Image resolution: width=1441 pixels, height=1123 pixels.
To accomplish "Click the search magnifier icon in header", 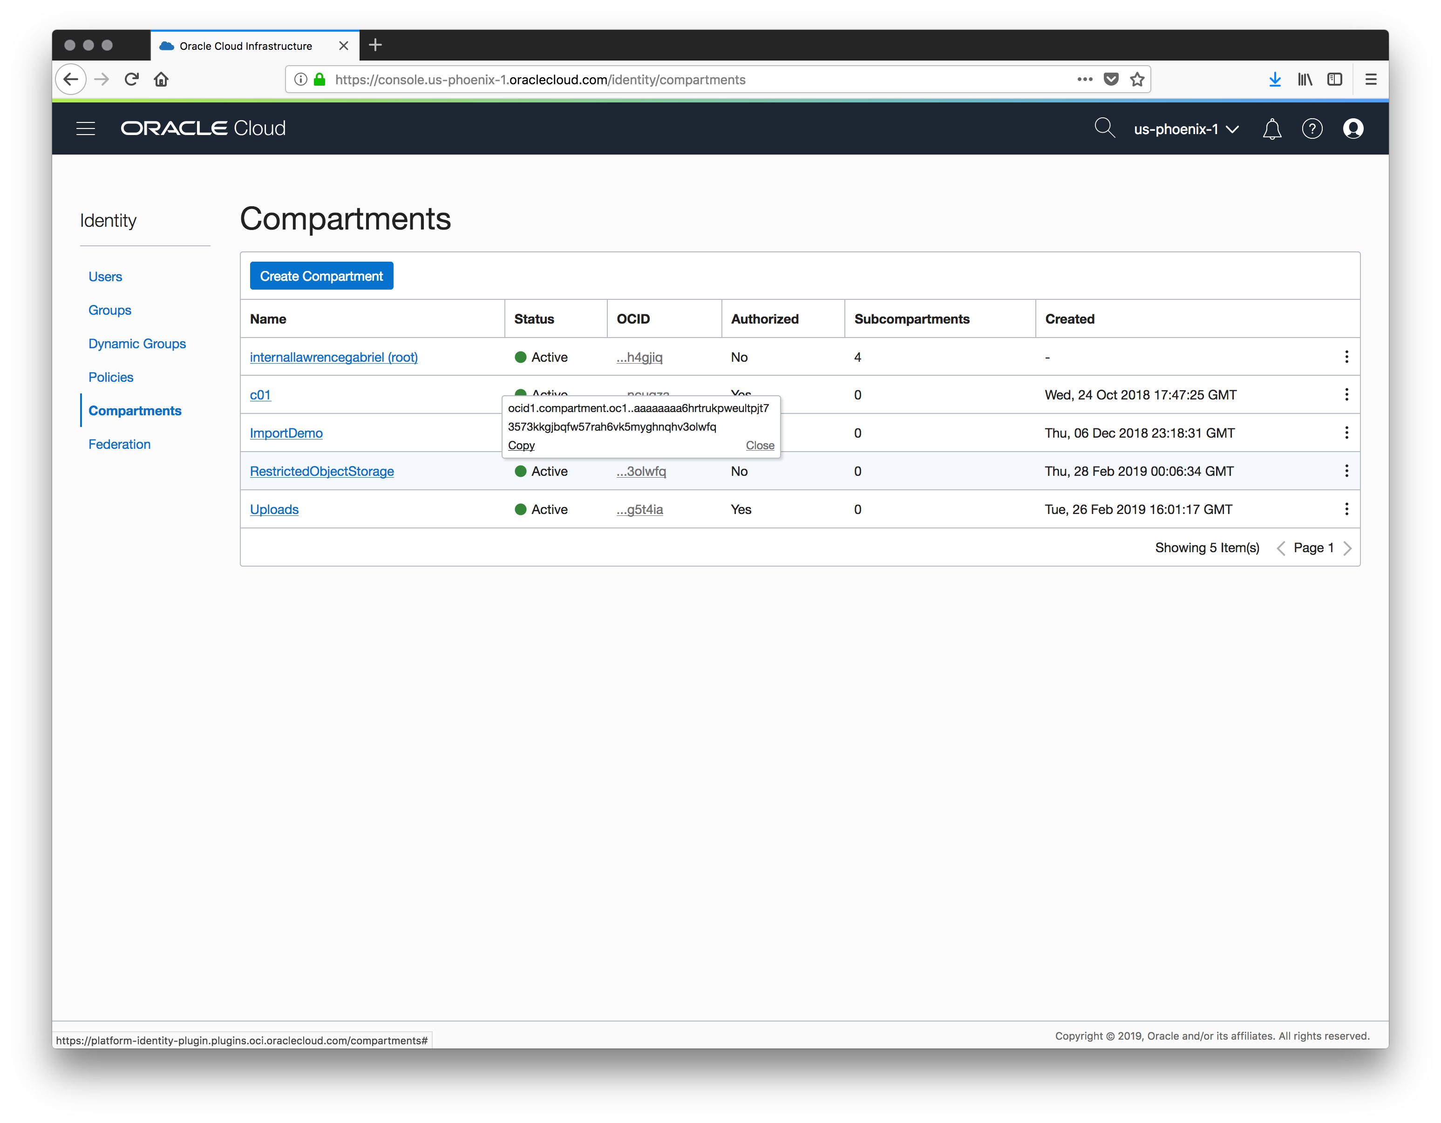I will [1104, 128].
